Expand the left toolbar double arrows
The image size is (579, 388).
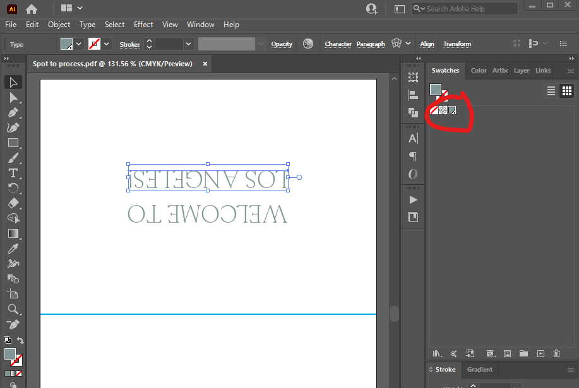point(6,58)
